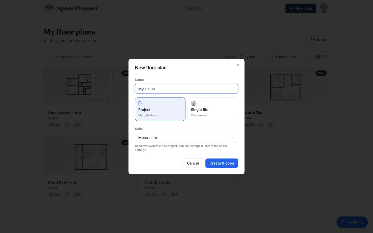Close the New floor plan dialog
The height and width of the screenshot is (233, 373).
click(x=238, y=65)
